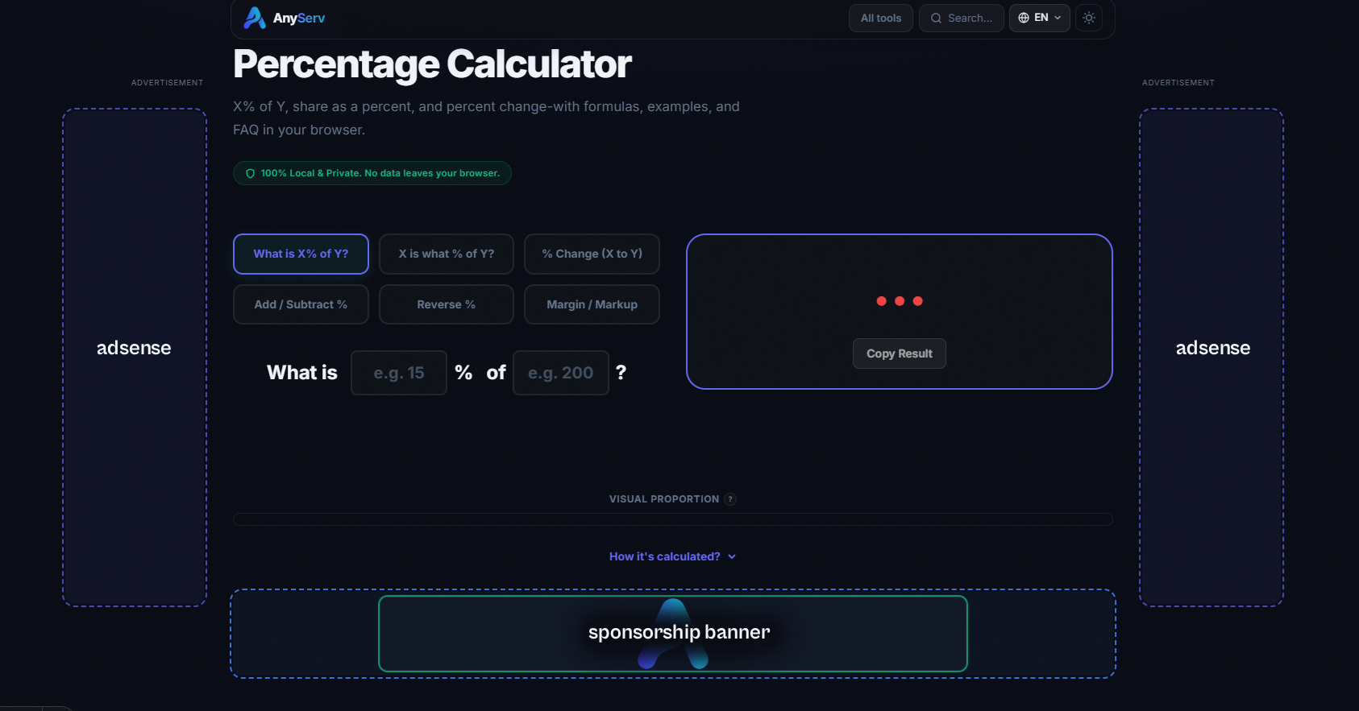
Task: Click the visual proportion progress bar
Action: point(673,519)
